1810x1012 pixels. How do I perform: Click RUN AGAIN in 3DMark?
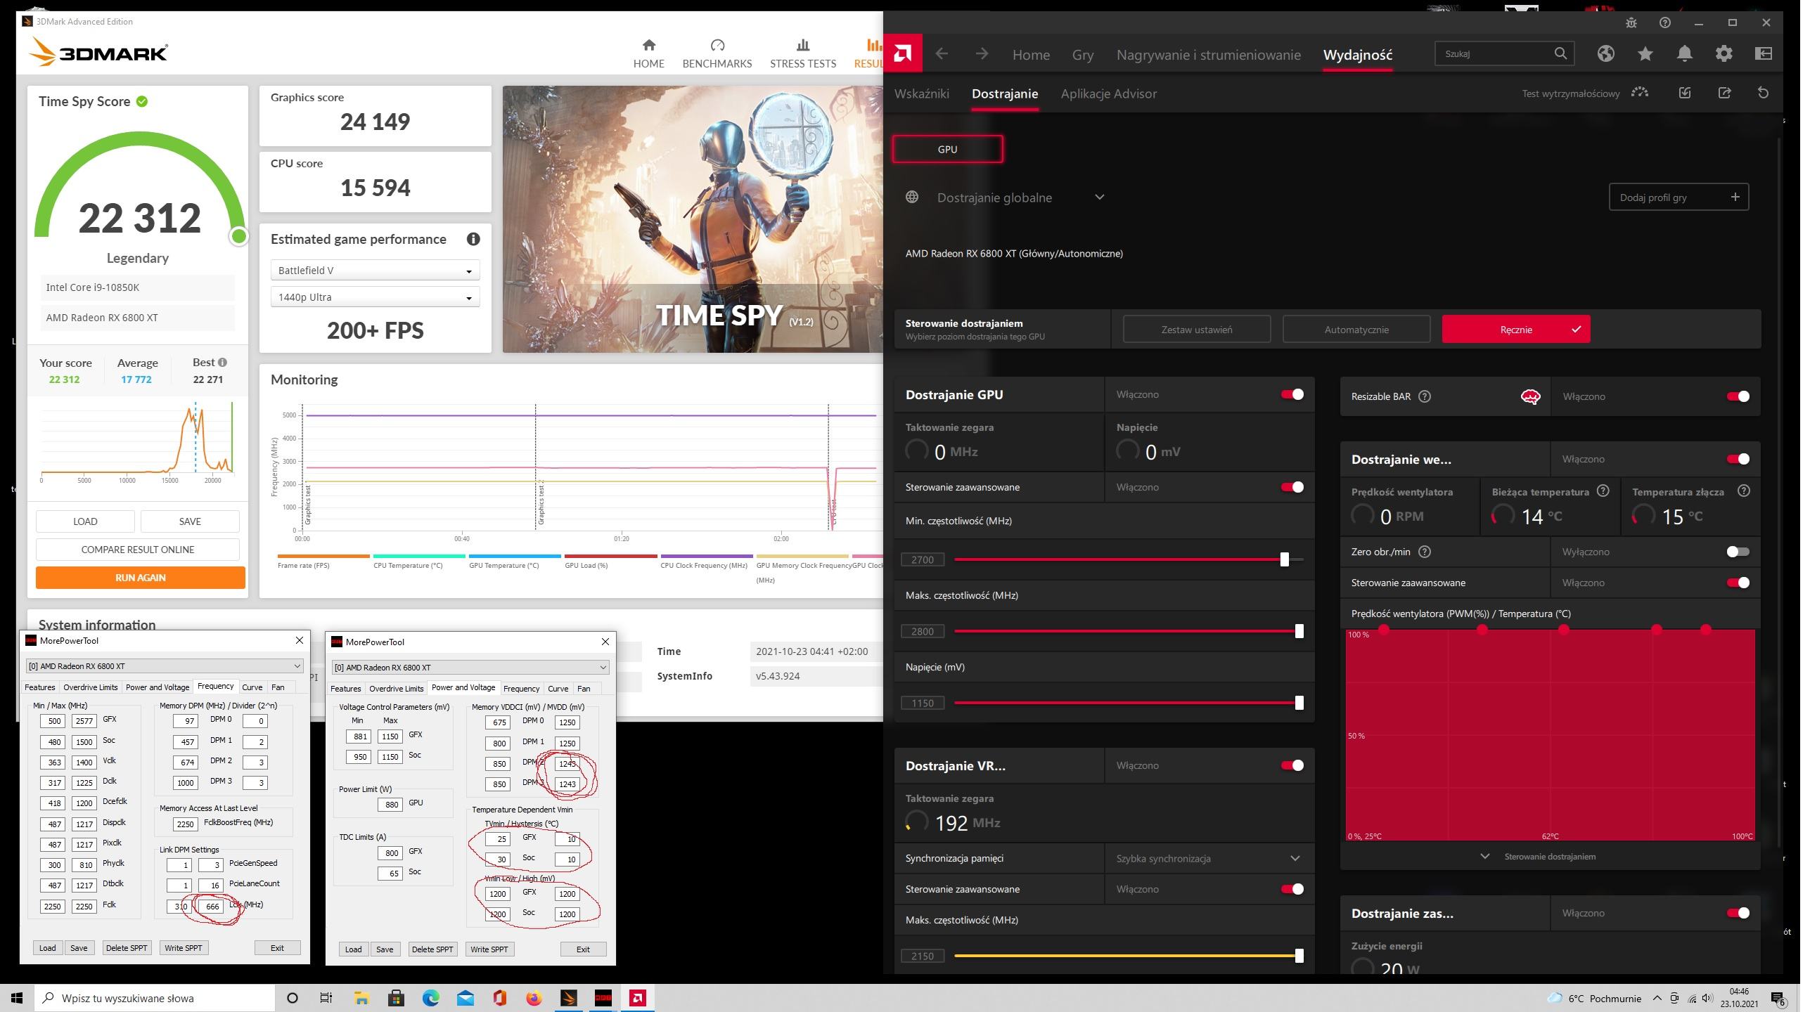click(140, 578)
